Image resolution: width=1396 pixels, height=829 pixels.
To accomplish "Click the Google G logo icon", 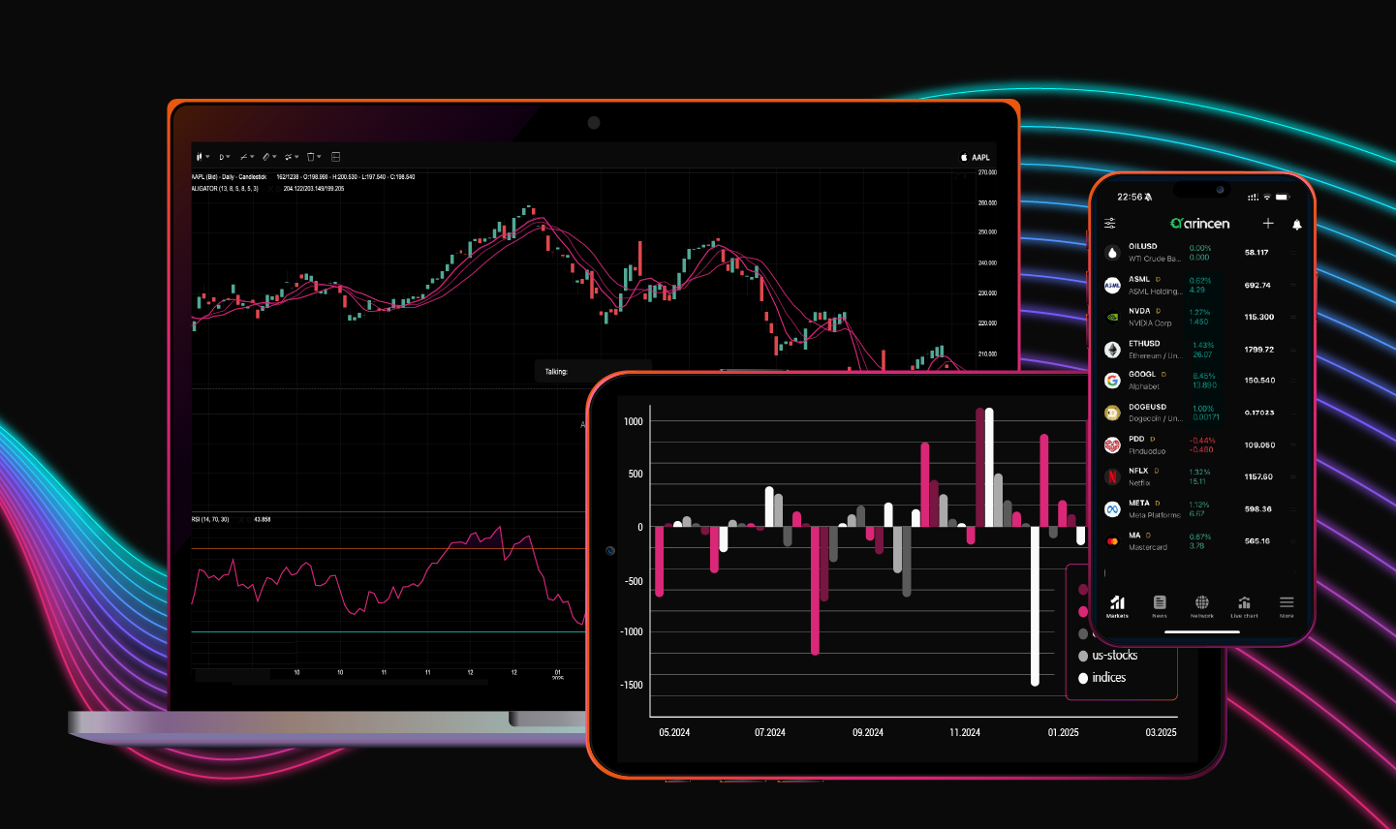I will [x=1112, y=381].
